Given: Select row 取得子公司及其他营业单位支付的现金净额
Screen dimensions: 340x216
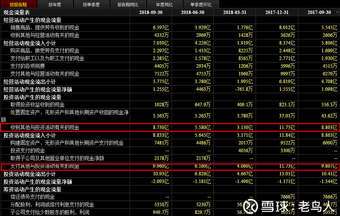Looking at the screenshot, I should coord(170,158).
